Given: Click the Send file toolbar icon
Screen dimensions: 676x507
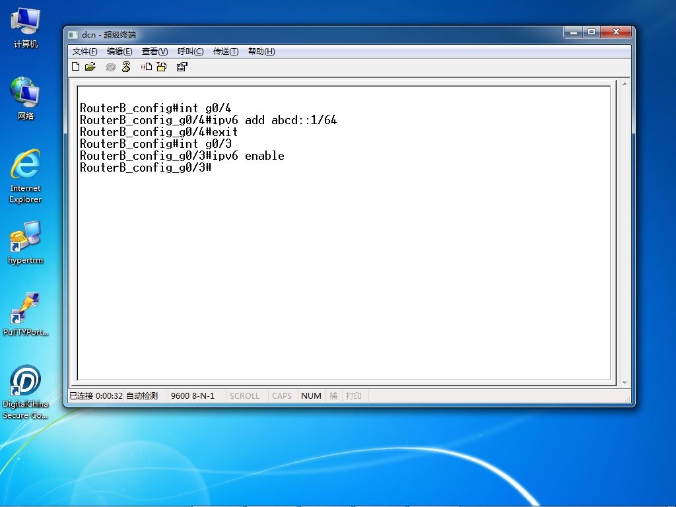Looking at the screenshot, I should point(147,67).
